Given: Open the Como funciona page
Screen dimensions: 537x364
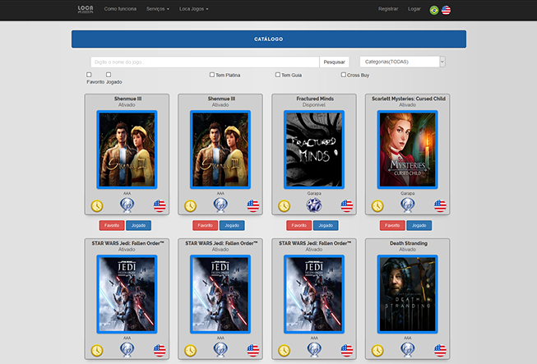Looking at the screenshot, I should (120, 9).
